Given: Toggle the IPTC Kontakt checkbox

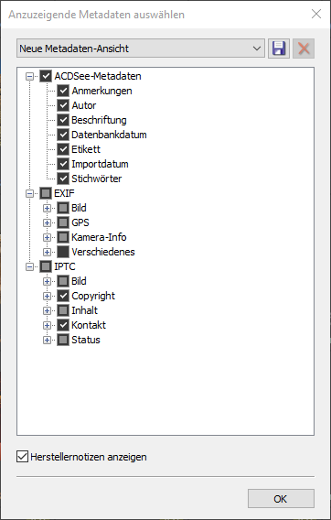Looking at the screenshot, I should [x=63, y=325].
